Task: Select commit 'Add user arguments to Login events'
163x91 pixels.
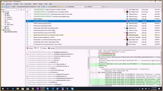Action: [x=93, y=33]
